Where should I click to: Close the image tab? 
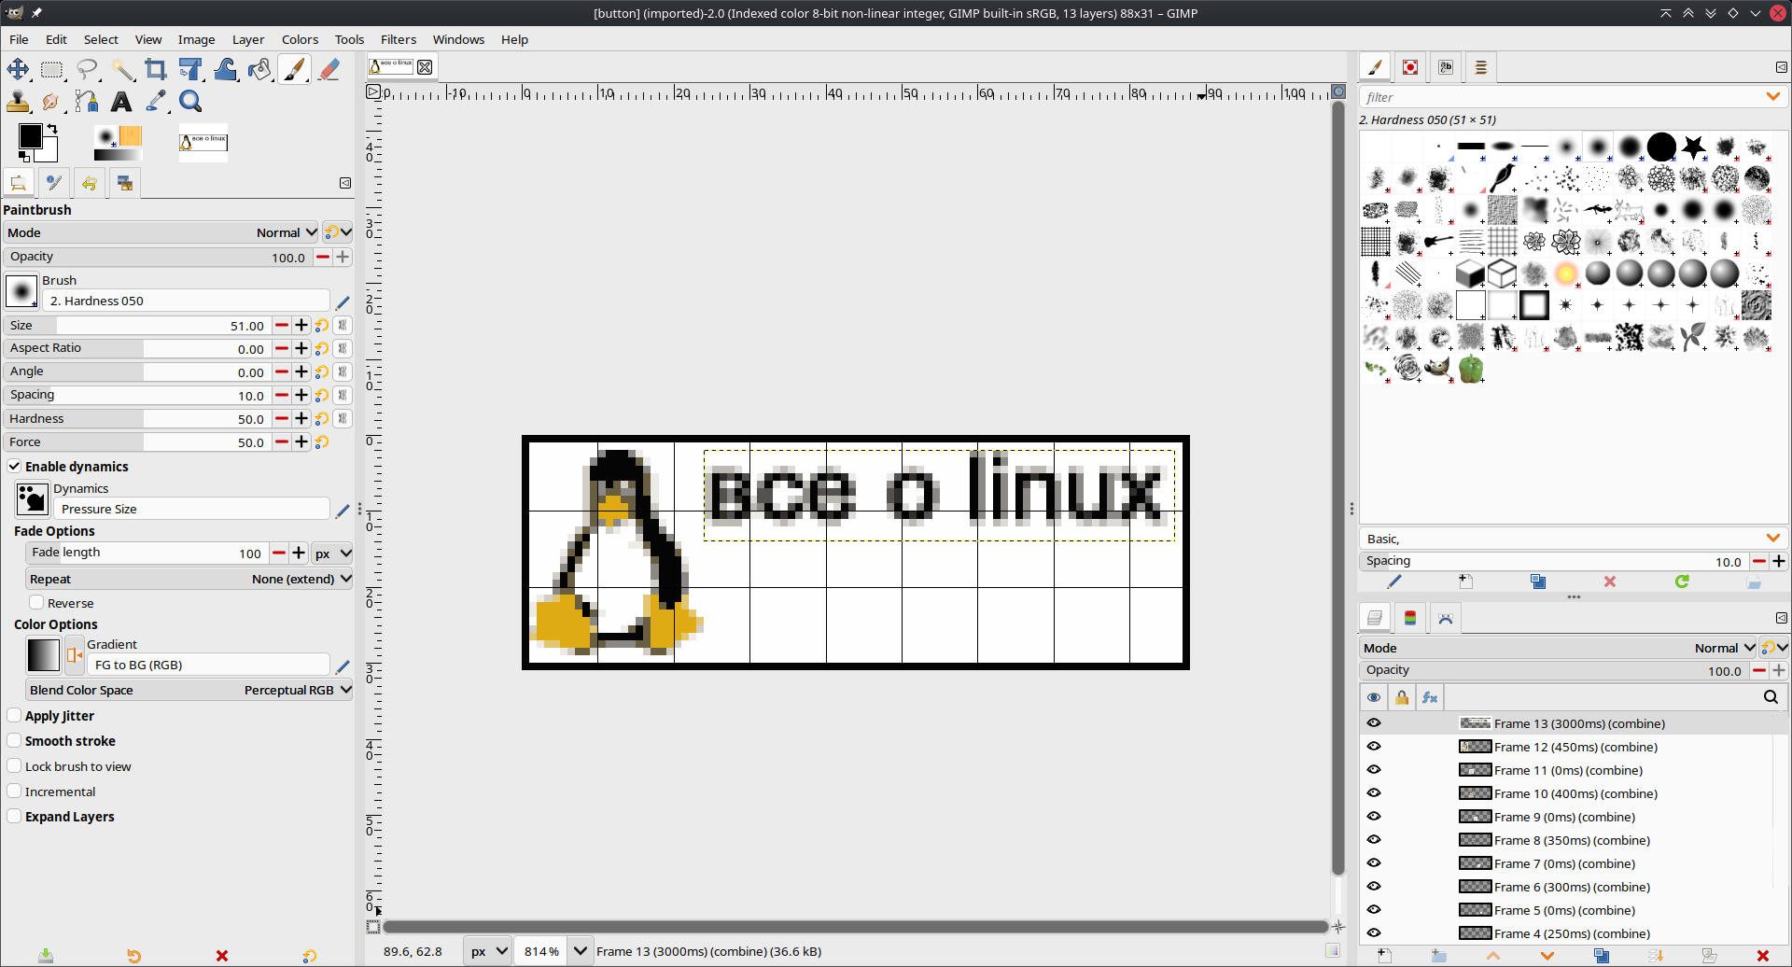[425, 66]
